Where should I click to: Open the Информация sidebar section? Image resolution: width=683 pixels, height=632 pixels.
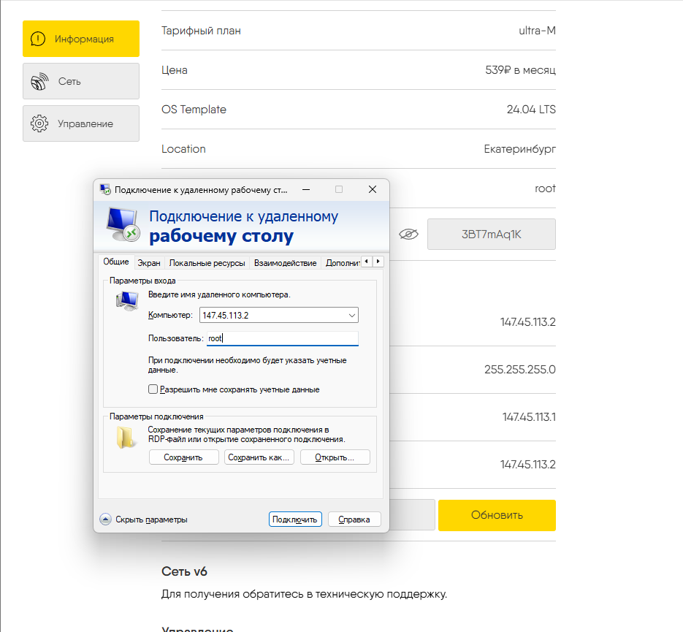81,39
